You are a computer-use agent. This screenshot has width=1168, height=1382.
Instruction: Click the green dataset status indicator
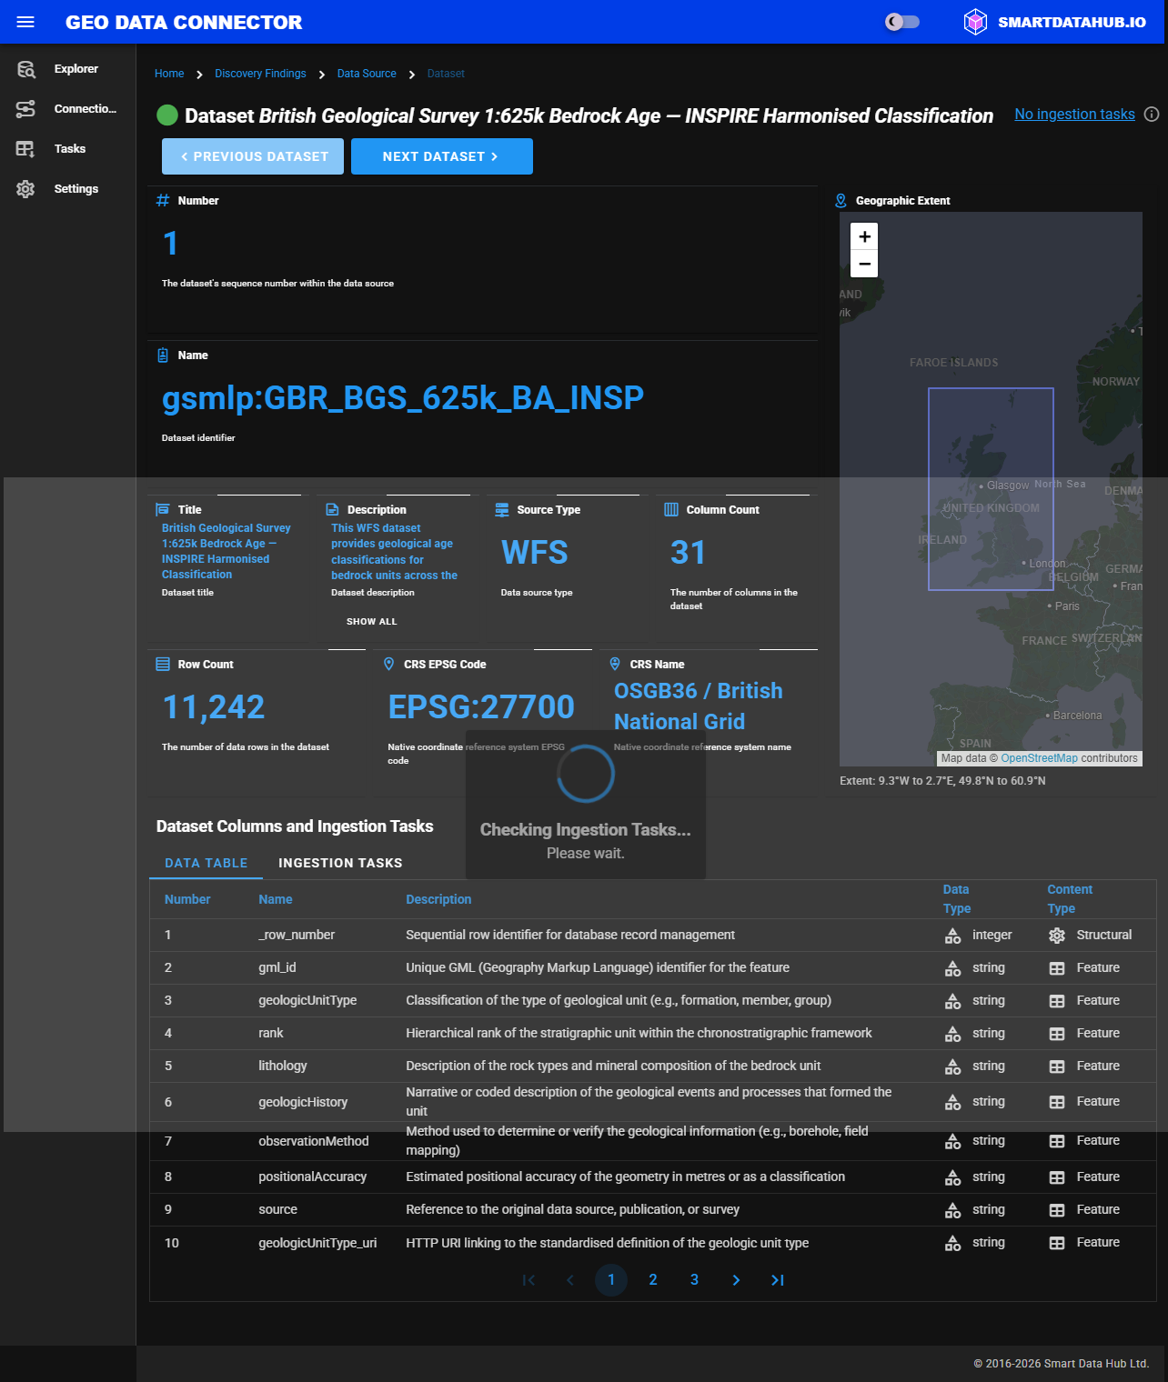pyautogui.click(x=167, y=115)
